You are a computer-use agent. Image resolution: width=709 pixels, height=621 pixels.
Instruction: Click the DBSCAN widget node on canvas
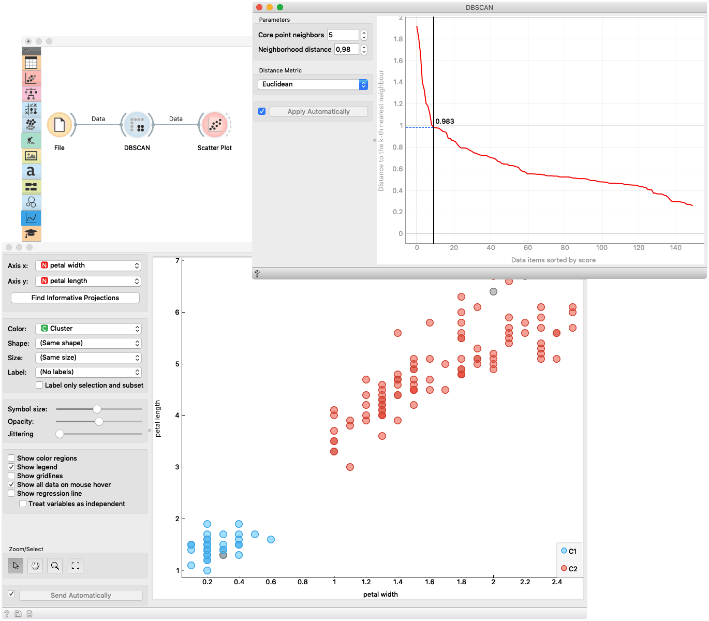pos(137,125)
